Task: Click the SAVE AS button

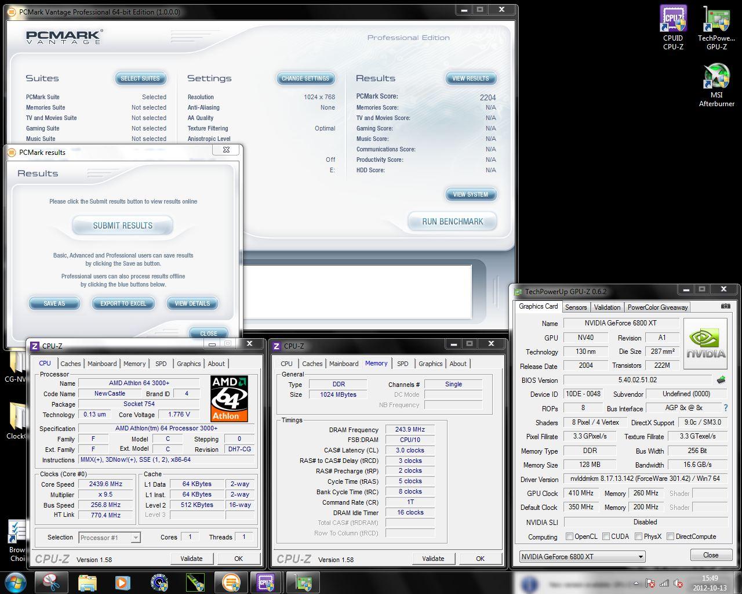Action: [54, 303]
